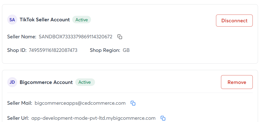
Task: Disconnect the TikTok Seller Account
Action: (x=234, y=21)
